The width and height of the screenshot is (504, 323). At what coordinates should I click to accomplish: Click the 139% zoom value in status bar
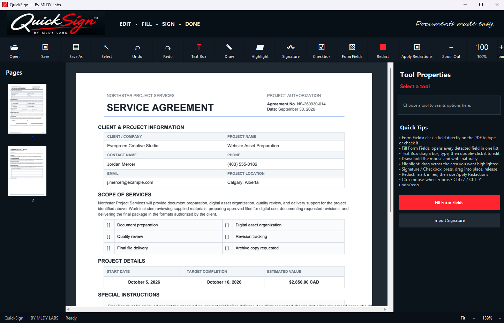(x=487, y=318)
